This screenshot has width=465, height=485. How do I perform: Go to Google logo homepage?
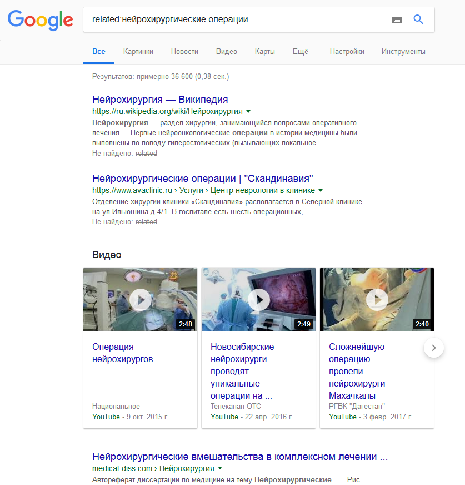pos(41,20)
